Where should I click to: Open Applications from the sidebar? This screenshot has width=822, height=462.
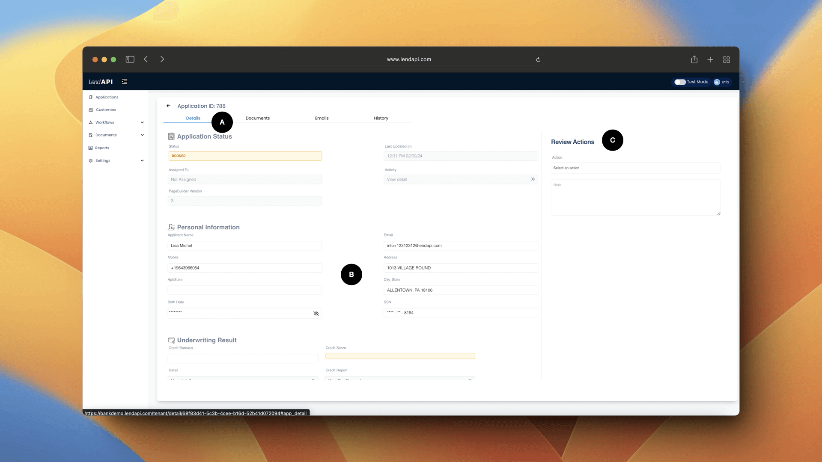click(107, 97)
